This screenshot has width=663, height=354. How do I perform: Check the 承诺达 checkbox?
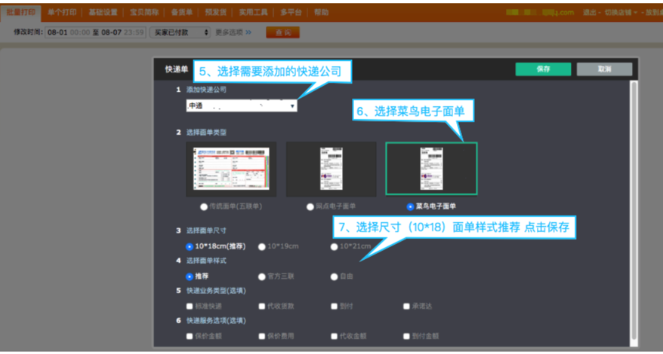[x=406, y=307]
